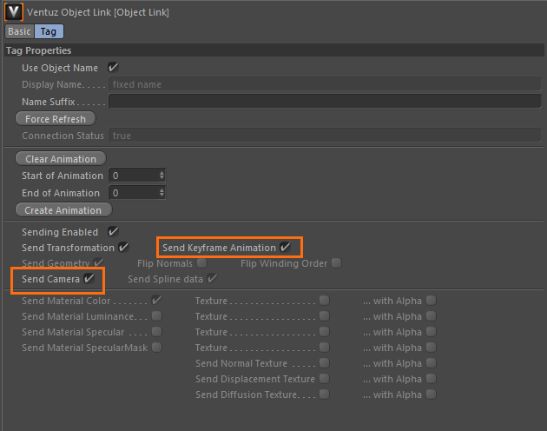
Task: Switch to the Basic tab
Action: click(19, 31)
